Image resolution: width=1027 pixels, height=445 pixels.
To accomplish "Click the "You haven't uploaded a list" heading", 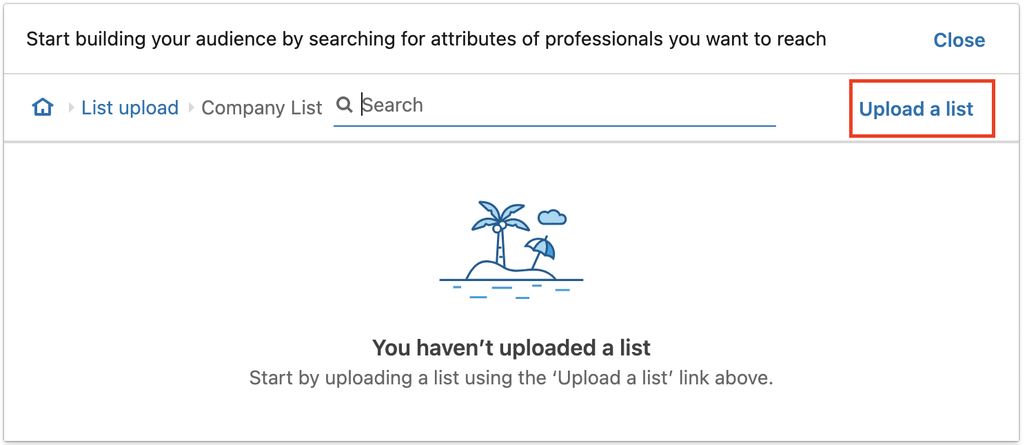I will 511,348.
